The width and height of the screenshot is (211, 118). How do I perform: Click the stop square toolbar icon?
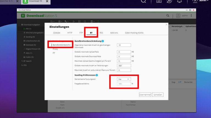(85, 21)
